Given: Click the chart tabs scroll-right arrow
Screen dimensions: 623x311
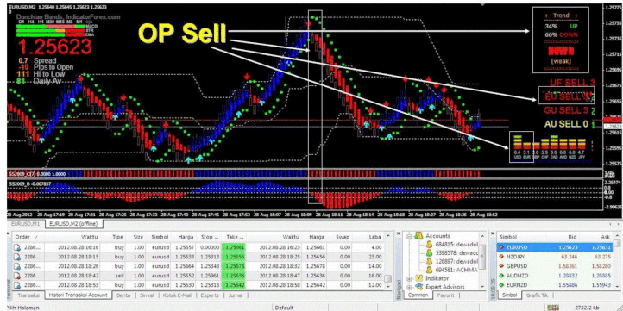Looking at the screenshot, I should pyautogui.click(x=617, y=224).
